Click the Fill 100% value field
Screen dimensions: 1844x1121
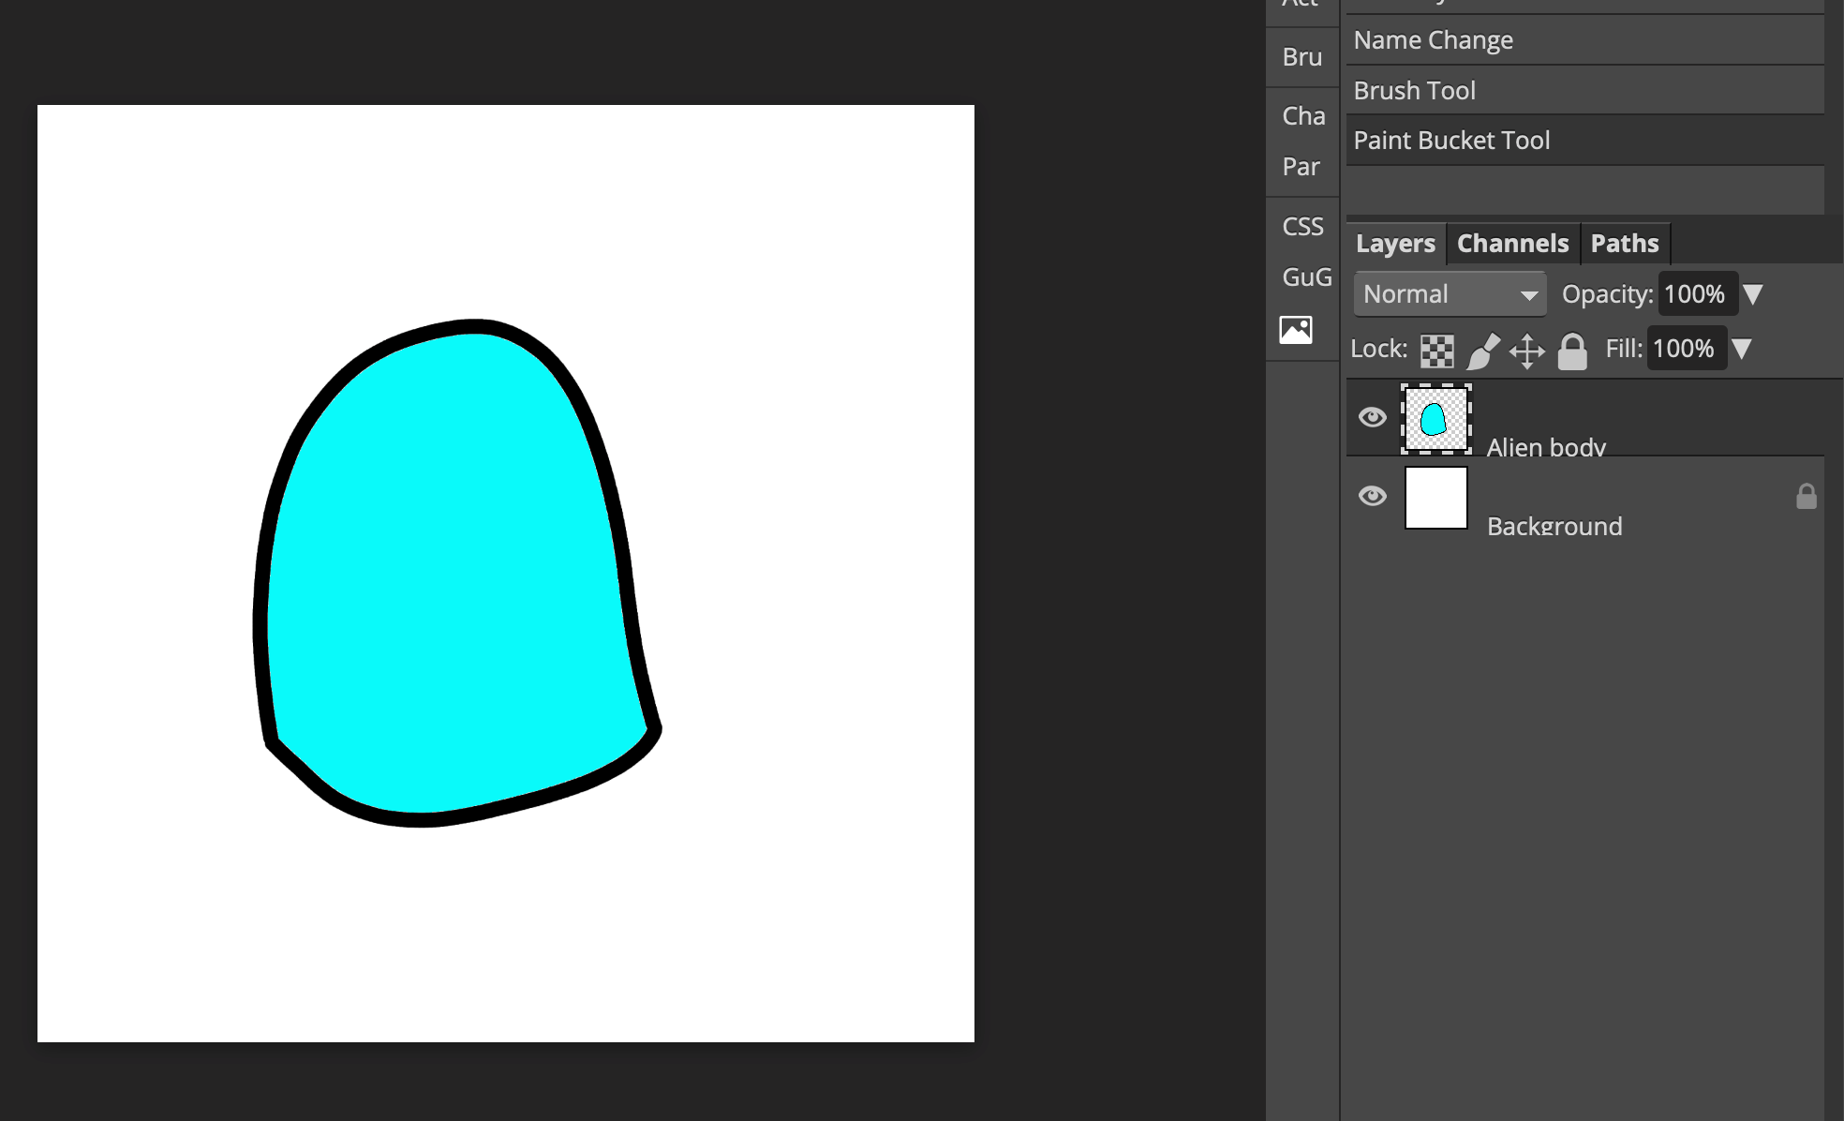(x=1686, y=349)
